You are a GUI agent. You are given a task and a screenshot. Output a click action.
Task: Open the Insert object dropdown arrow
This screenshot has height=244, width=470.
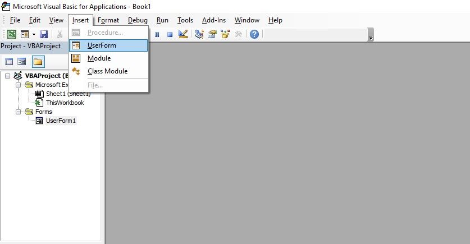click(34, 34)
